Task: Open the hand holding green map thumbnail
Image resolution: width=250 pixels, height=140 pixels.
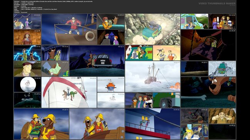Action: click(x=55, y=69)
